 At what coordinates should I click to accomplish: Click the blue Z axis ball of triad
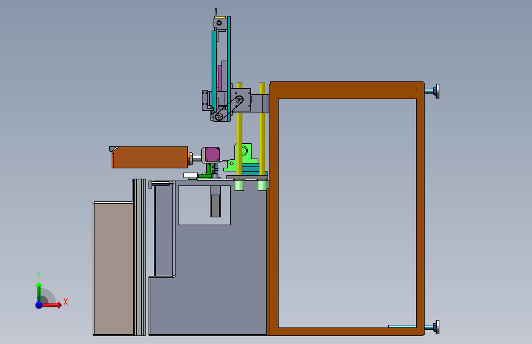39,305
